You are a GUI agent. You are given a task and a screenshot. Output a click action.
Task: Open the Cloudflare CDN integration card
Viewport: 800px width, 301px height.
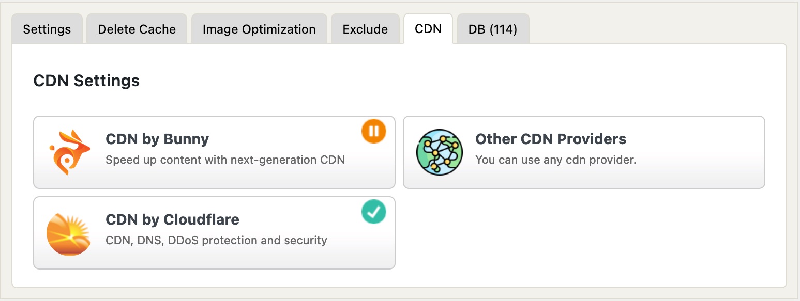[x=214, y=233]
